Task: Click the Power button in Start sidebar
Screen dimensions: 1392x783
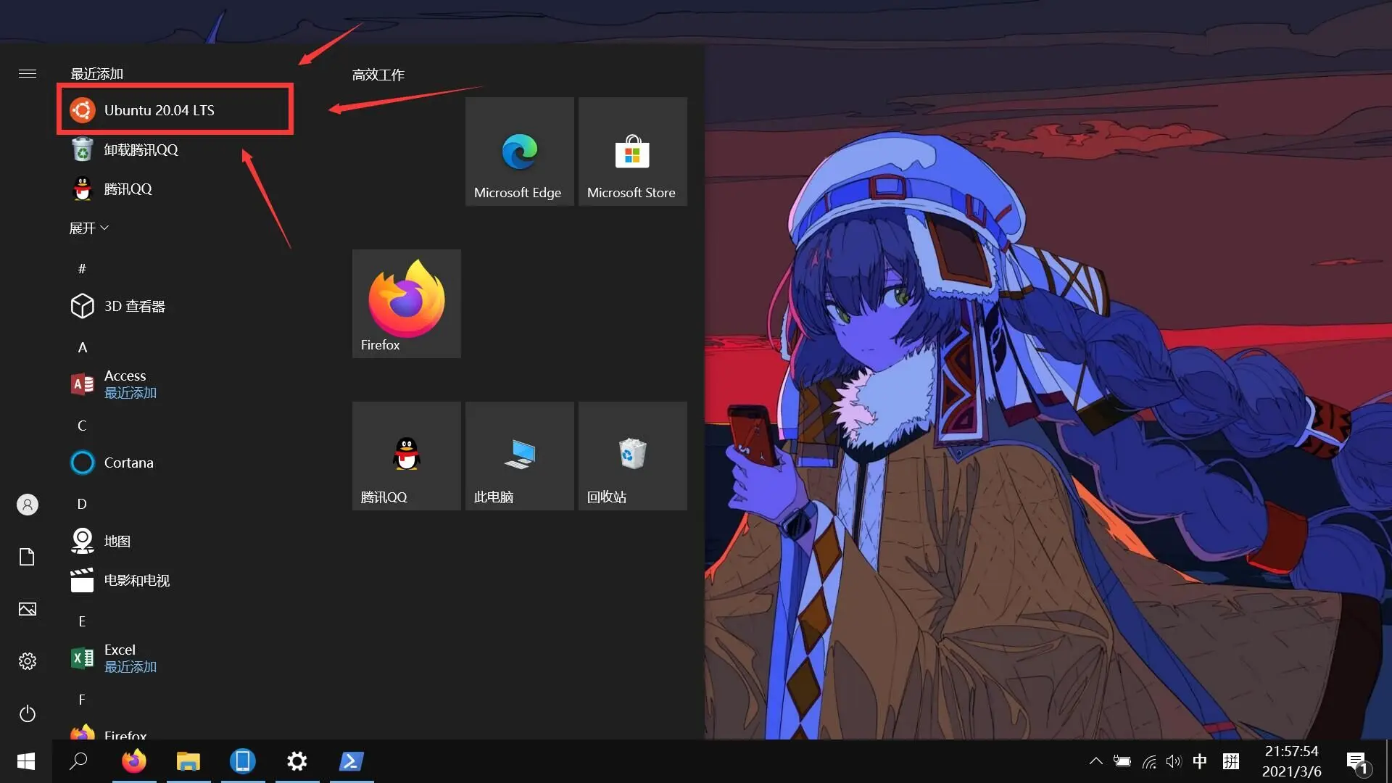Action: click(x=28, y=713)
